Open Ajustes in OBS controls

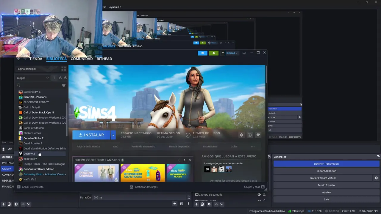(x=326, y=192)
